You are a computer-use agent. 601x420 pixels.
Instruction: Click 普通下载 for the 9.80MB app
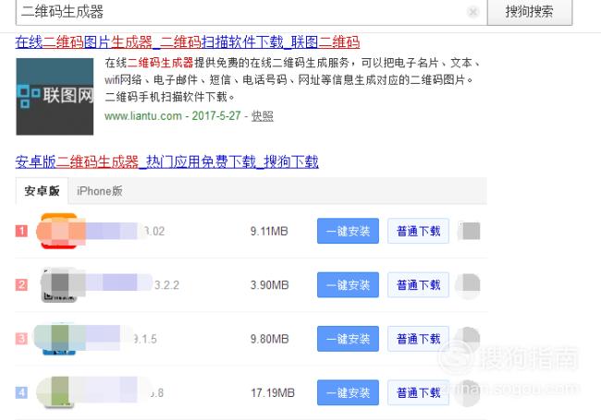click(418, 339)
